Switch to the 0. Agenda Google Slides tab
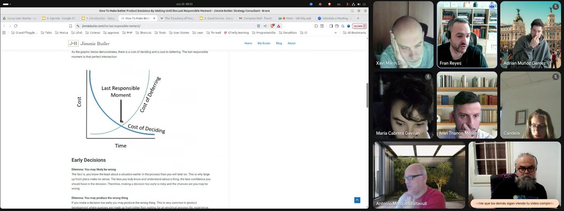 60,18
